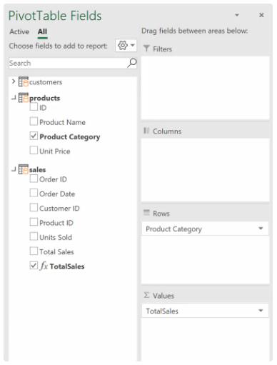Click the Columns area icon
The width and height of the screenshot is (277, 365).
point(146,131)
